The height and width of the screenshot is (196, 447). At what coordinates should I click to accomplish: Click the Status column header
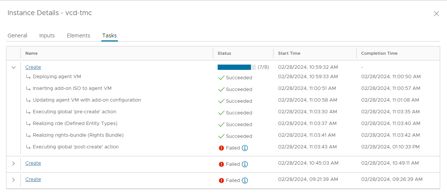point(224,53)
